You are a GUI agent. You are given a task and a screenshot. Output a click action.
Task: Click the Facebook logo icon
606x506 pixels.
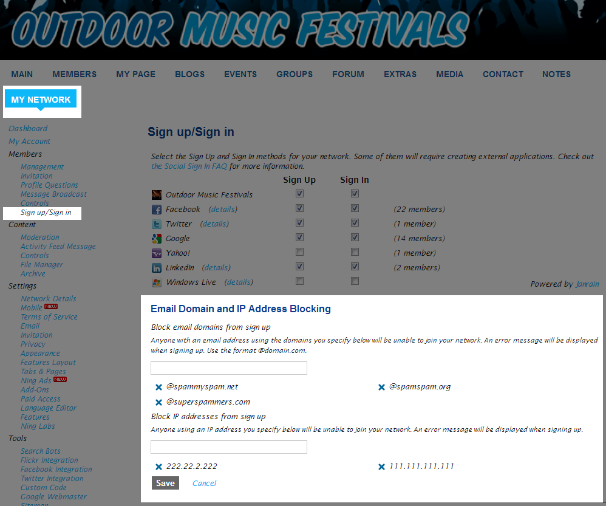tap(157, 210)
